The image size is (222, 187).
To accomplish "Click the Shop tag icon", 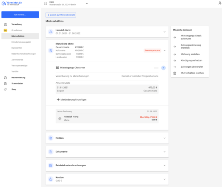I will (x=5, y=89).
